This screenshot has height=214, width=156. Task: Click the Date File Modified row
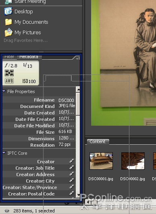coord(39,126)
